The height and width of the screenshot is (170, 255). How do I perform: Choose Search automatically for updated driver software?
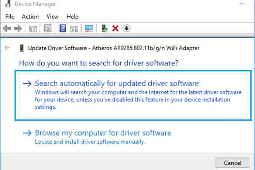[x=133, y=96]
